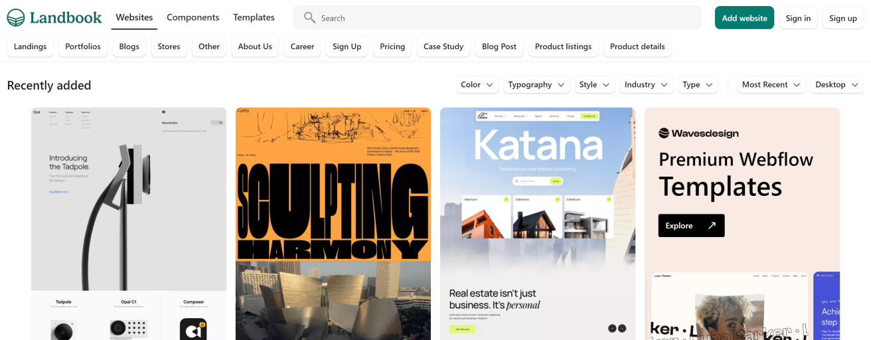
Task: Select the Sign Up category chip
Action: click(x=347, y=46)
